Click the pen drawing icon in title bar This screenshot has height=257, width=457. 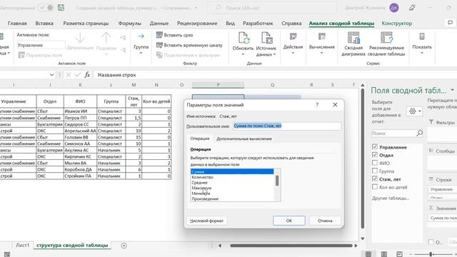point(412,8)
